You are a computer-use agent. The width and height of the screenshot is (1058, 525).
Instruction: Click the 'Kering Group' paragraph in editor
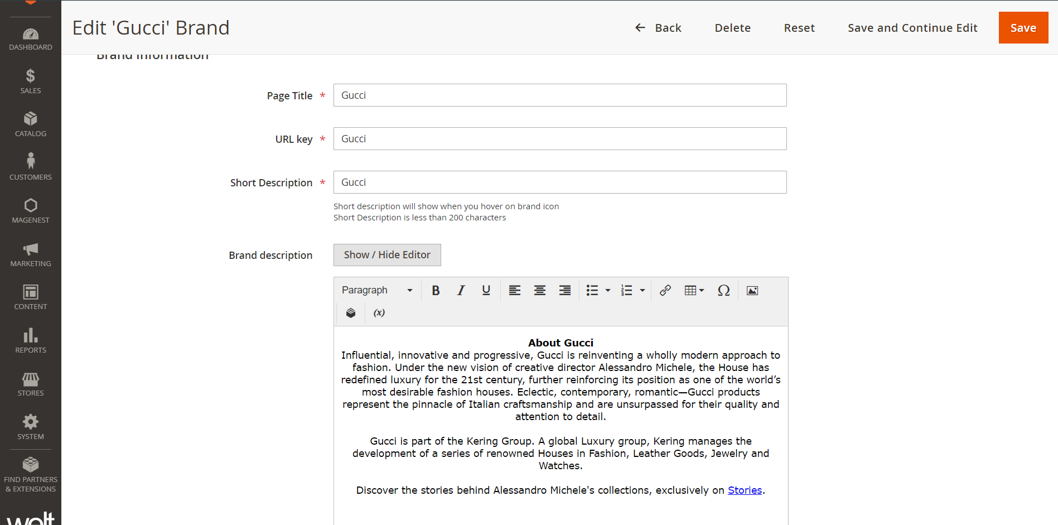(561, 453)
